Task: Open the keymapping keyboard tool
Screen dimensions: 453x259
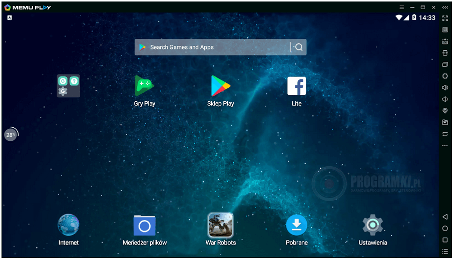Action: click(x=445, y=30)
